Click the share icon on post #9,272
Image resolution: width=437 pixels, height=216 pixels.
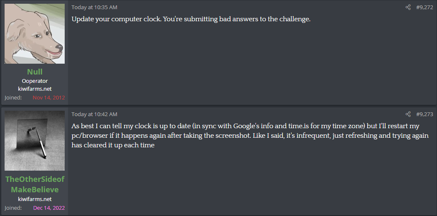pos(408,7)
